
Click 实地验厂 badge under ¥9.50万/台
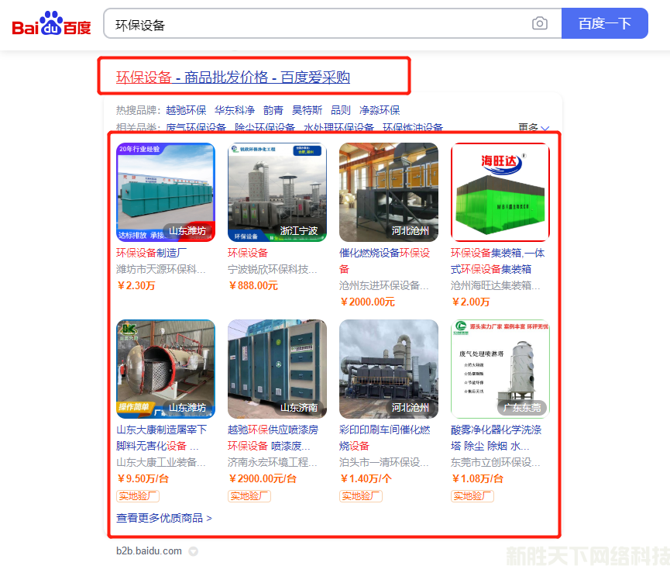pos(138,496)
